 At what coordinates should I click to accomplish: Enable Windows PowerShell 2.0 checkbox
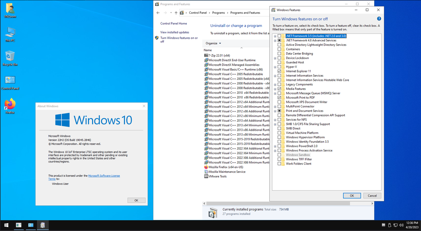279,146
